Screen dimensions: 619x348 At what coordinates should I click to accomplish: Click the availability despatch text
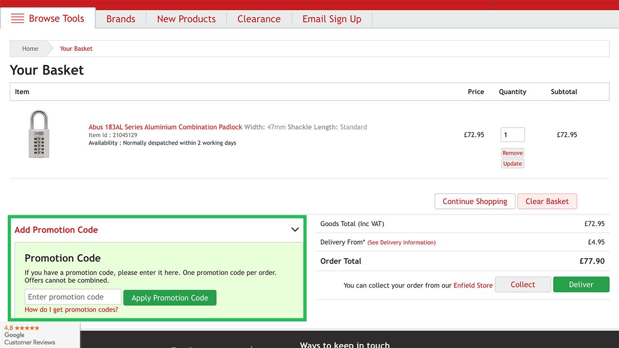point(162,143)
